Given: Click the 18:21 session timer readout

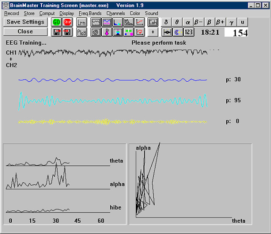Looking at the screenshot, I should pyautogui.click(x=210, y=32).
